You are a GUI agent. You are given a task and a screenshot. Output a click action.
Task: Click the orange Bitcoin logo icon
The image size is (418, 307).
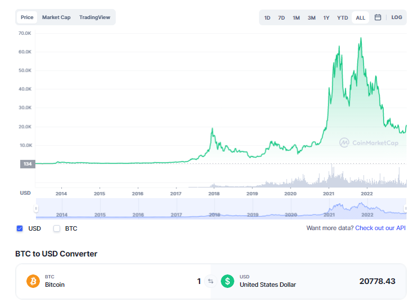click(33, 281)
